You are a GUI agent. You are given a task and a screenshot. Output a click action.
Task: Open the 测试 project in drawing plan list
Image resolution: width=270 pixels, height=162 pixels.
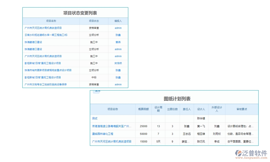pos(93,118)
